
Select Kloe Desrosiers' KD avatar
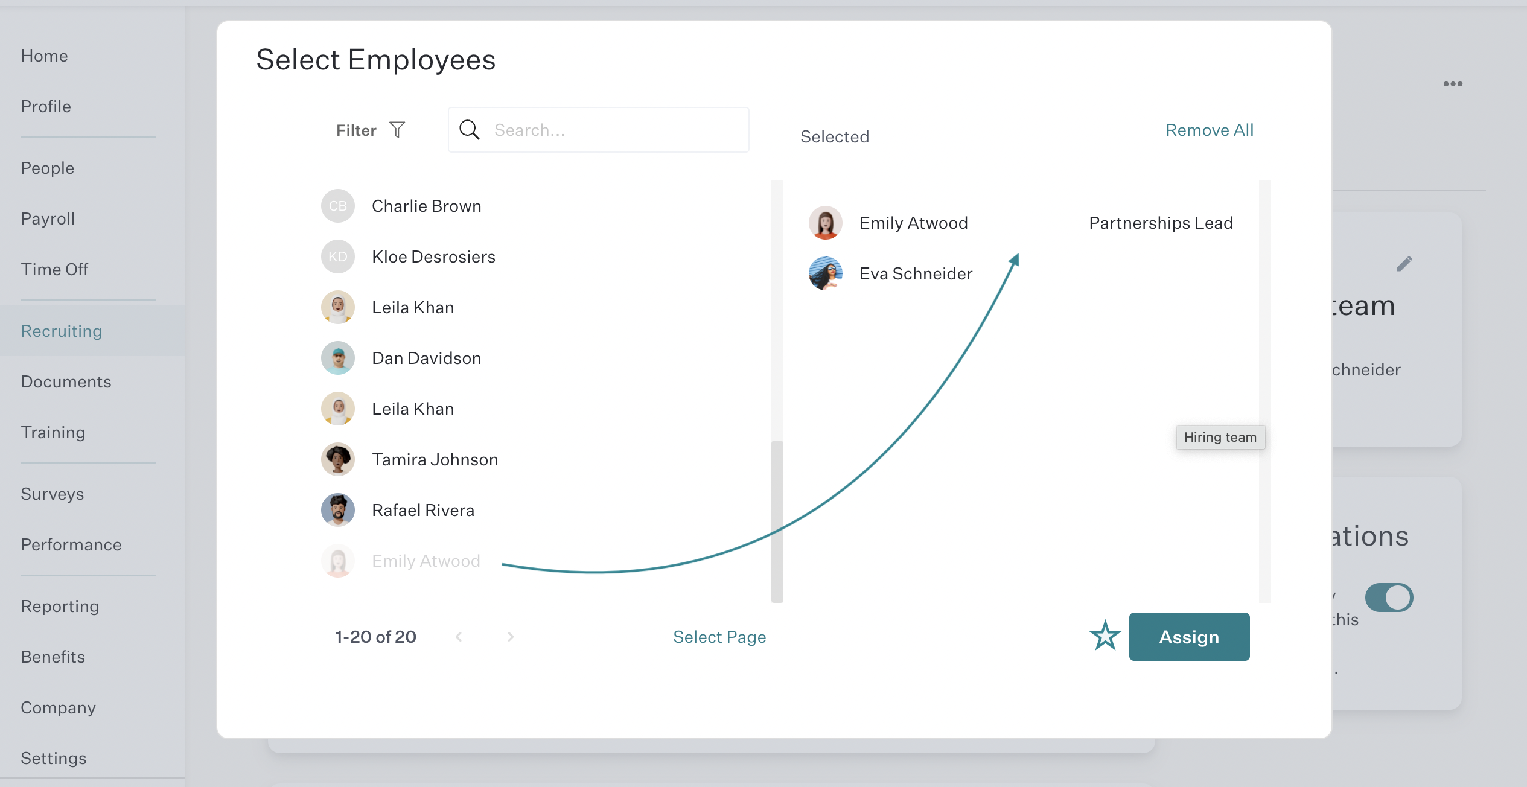pos(338,256)
